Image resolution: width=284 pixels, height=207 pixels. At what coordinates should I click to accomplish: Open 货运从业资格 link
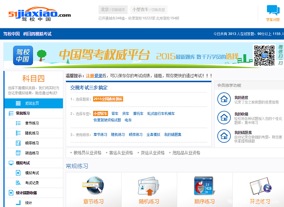153,153
